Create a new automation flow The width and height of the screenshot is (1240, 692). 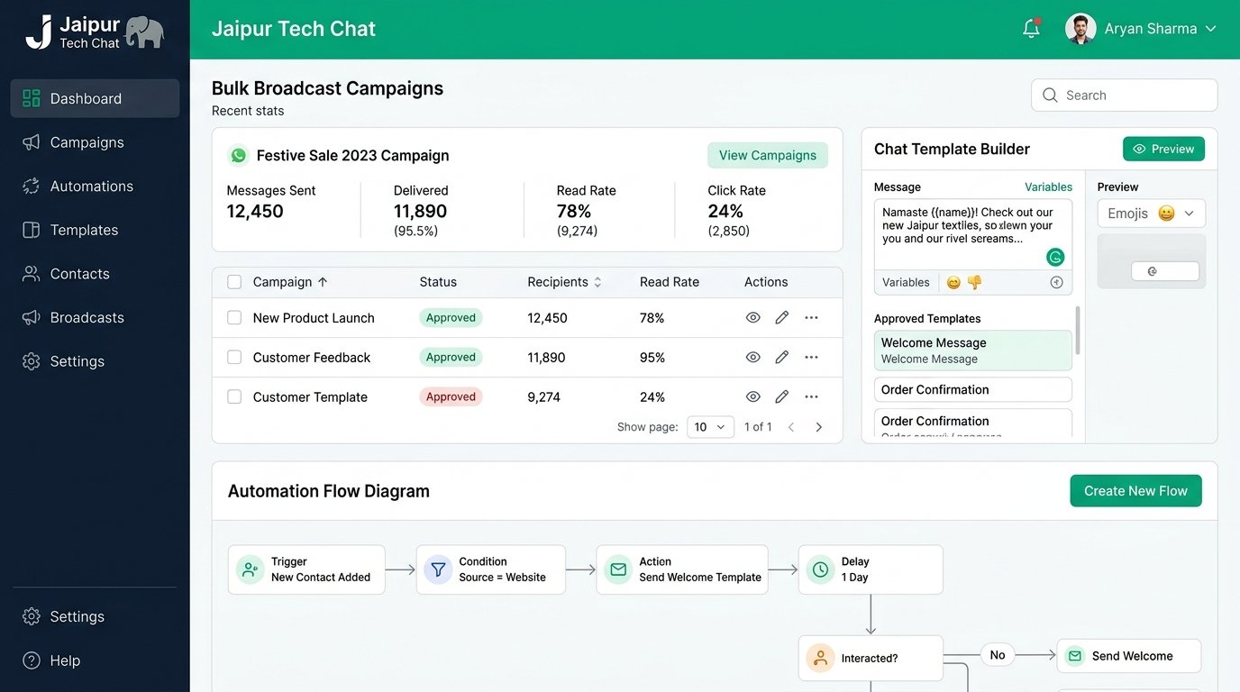point(1135,491)
